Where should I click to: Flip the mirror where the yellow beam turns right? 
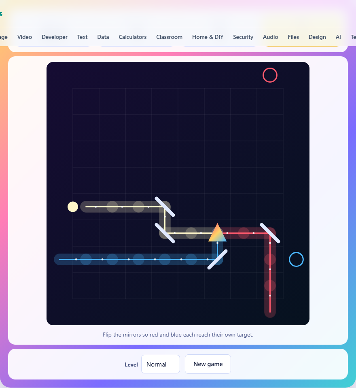tap(165, 233)
